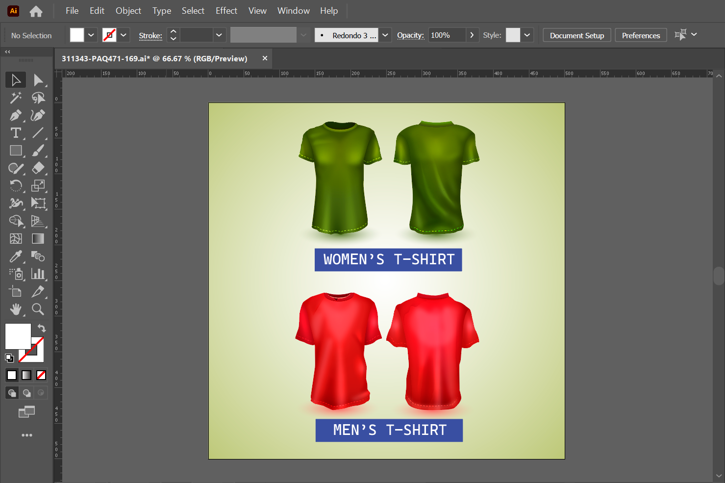Set paint mode to None
The image size is (725, 483).
point(41,375)
